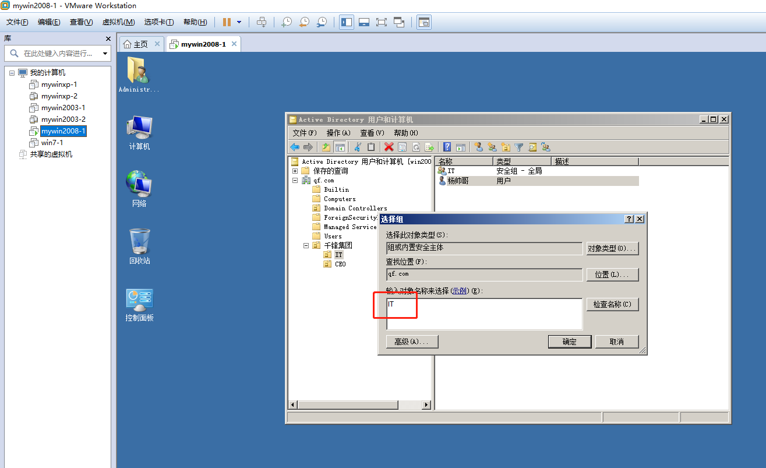Open properties of the selected object

point(403,147)
